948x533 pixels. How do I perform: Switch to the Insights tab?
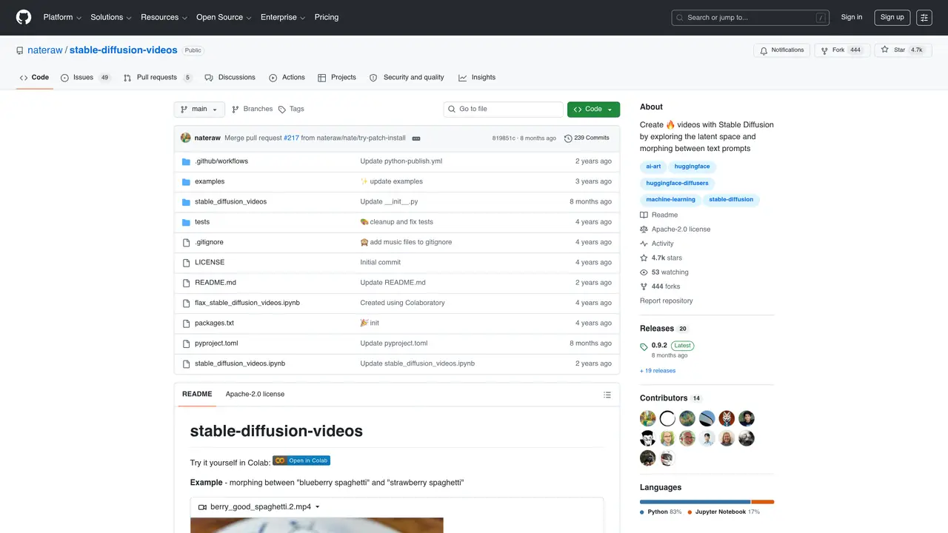[477, 77]
